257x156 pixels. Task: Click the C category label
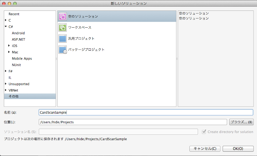click(10, 20)
